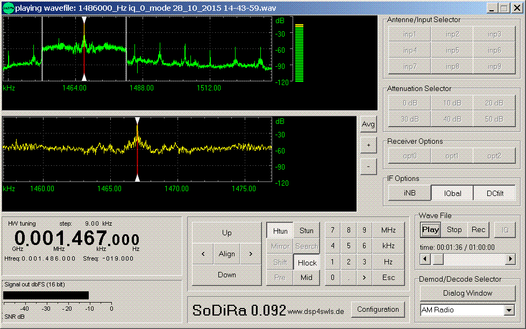This screenshot has width=526, height=329.
Task: Click the minus zoom button beside spectrum
Action: click(368, 166)
